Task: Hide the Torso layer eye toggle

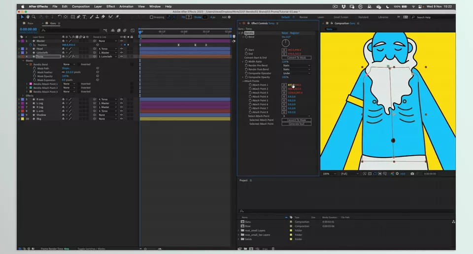Action: tap(122, 57)
